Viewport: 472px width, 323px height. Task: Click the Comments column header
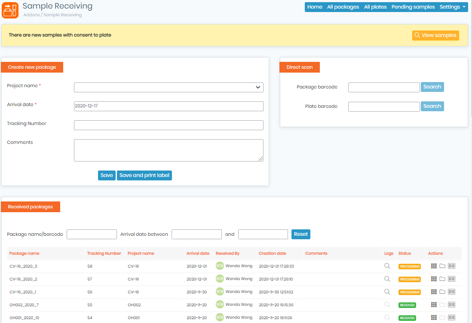pyautogui.click(x=316, y=253)
